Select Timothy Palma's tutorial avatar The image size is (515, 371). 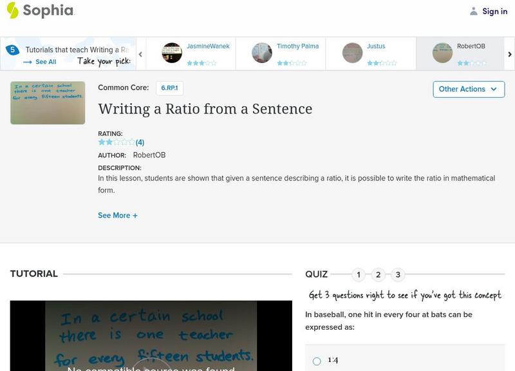coord(262,53)
